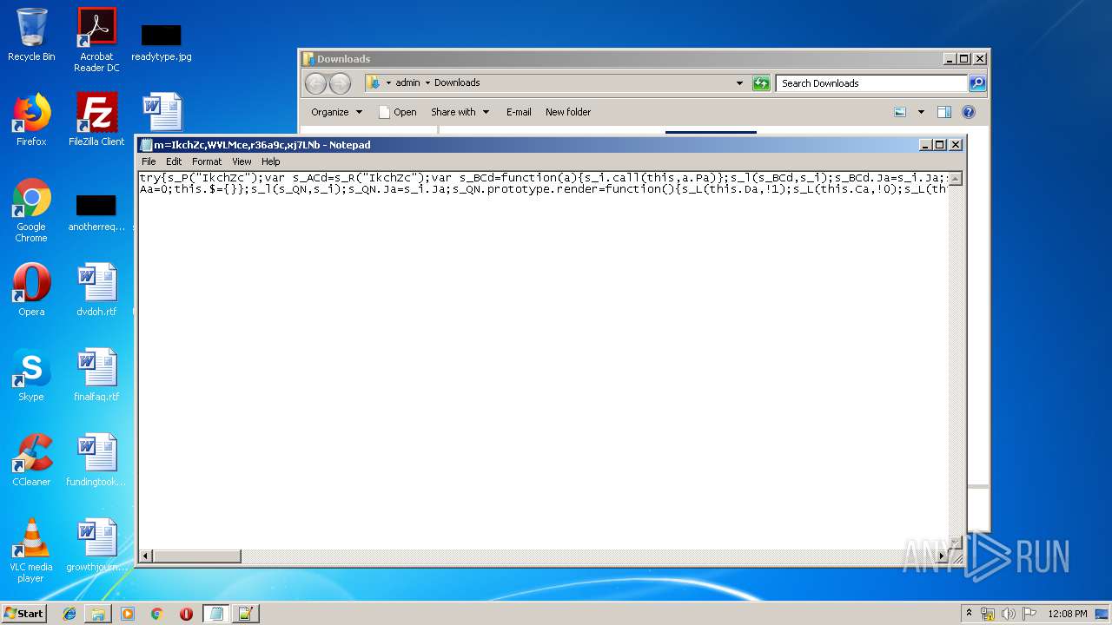Open Firefox desktop shortcut
Image resolution: width=1112 pixels, height=625 pixels.
pyautogui.click(x=31, y=120)
